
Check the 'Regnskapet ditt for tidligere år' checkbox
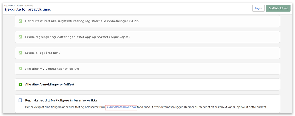pos(20,100)
